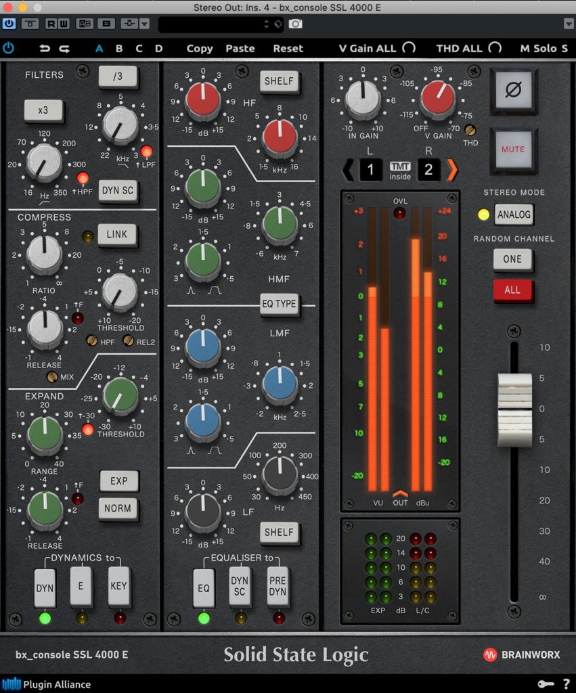Click the ANALOG stereo mode button
576x693 pixels.
514,215
